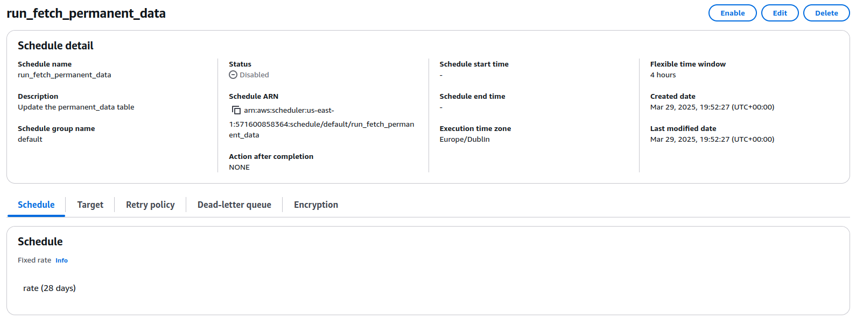Click the run_fetch_permanent_data page title

click(86, 13)
